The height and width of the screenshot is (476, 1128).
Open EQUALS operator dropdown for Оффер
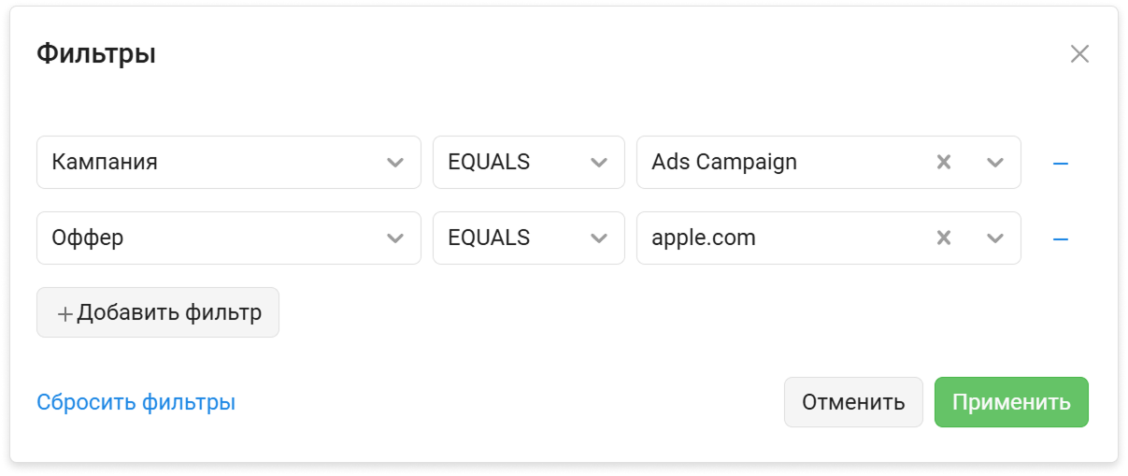point(528,238)
